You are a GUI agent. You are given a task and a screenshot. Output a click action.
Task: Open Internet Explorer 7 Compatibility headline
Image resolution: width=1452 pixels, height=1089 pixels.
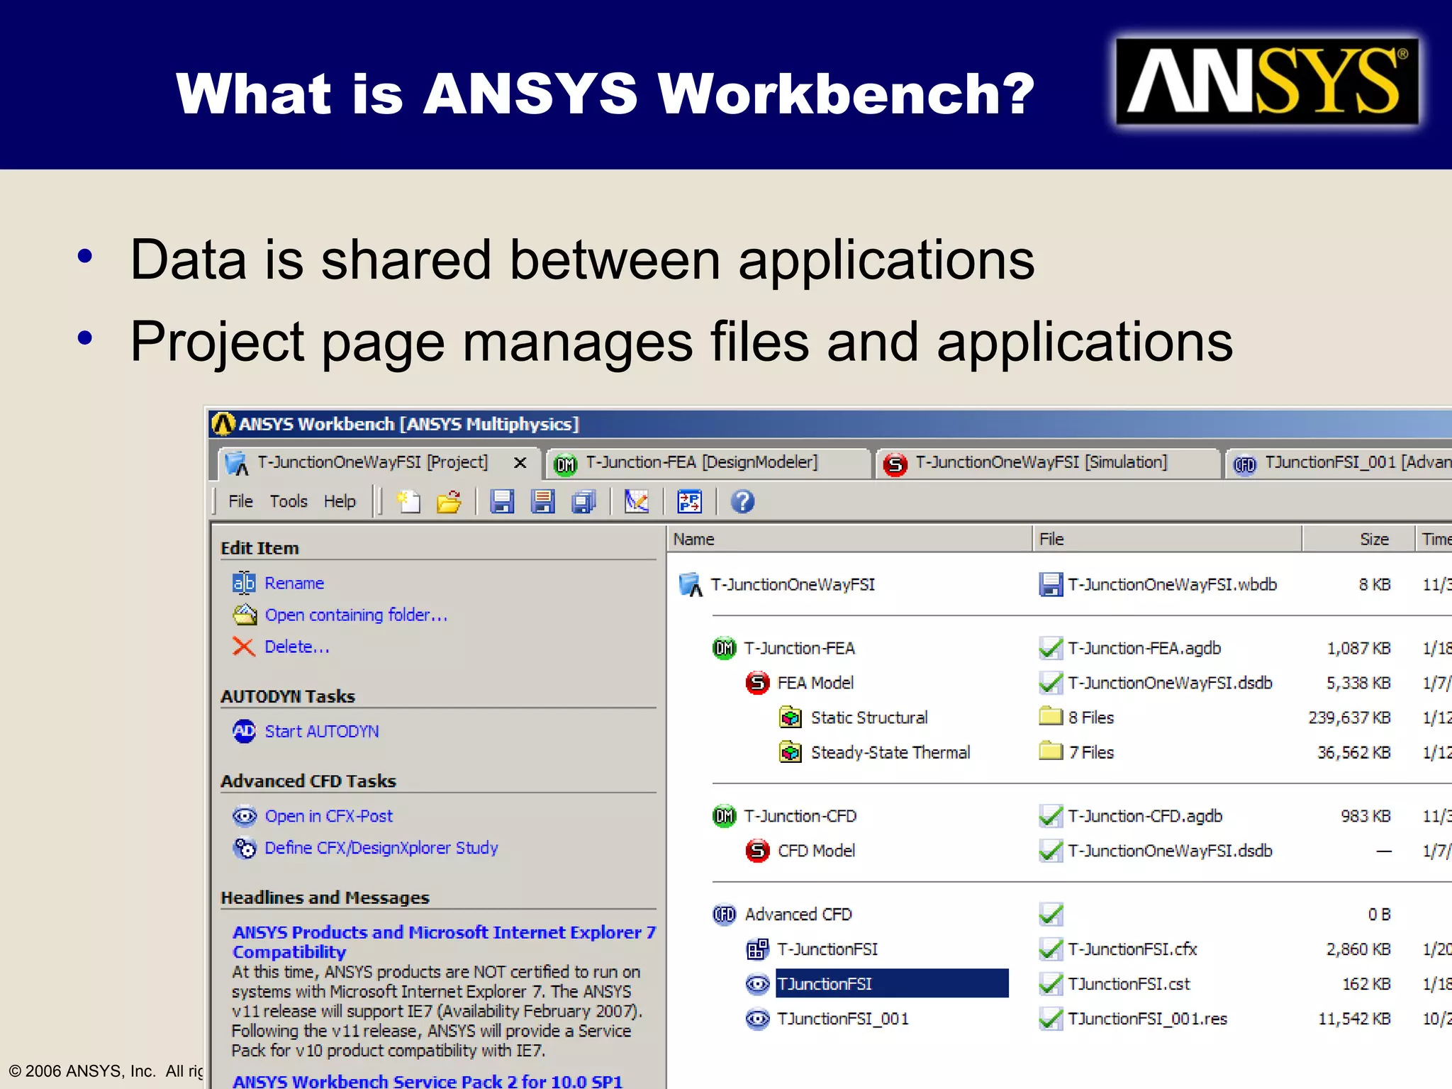[445, 942]
